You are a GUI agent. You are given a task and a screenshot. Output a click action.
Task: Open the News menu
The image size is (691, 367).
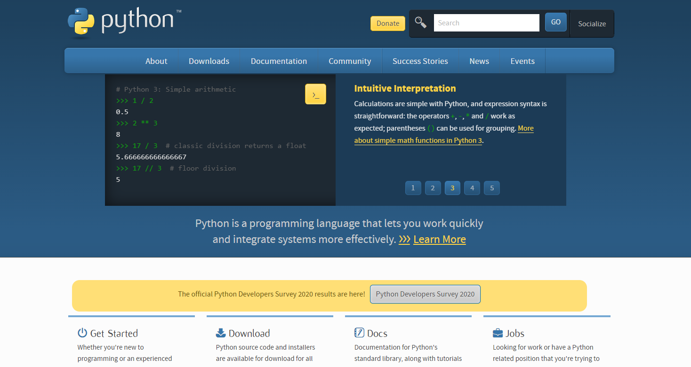point(479,61)
